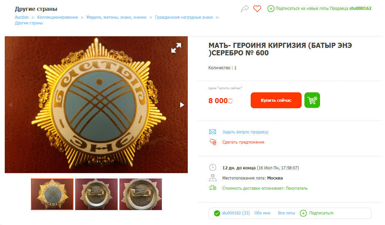Screen dimensions: 385x225
Task: Click the Купить сейчас button
Action: (x=276, y=100)
